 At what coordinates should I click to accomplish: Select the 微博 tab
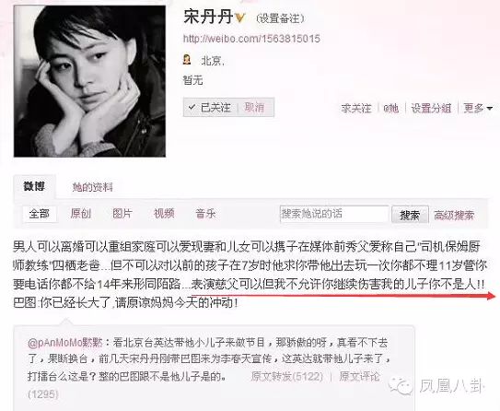[x=34, y=186]
